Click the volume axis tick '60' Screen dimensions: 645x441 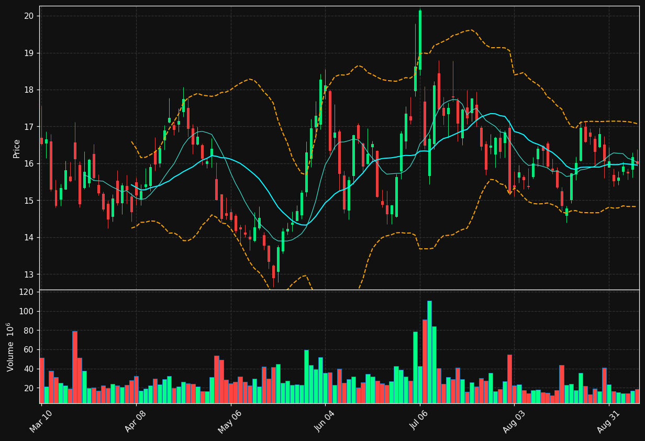(29, 350)
